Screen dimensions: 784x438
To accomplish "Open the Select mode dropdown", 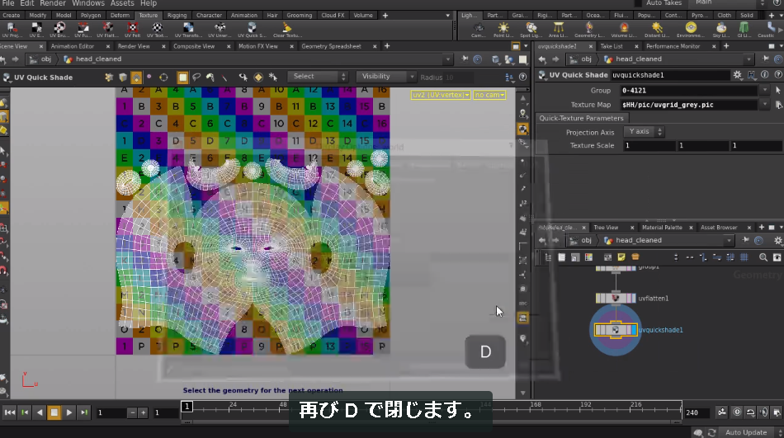I will tap(318, 77).
